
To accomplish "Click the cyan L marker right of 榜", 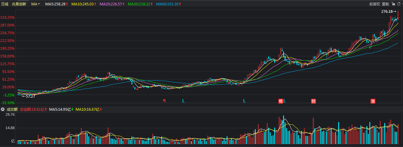I will [x=285, y=101].
